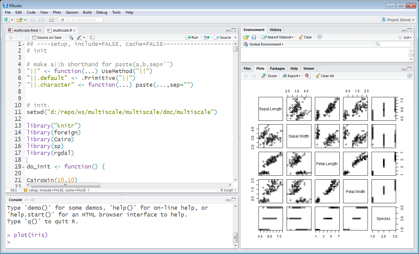Switch to the History tab
This screenshot has width=419, height=254.
coord(275,30)
